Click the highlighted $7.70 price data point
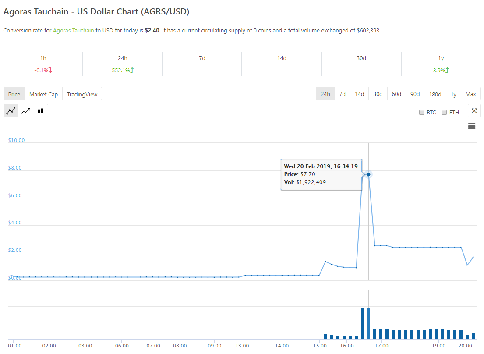The image size is (484, 354). pyautogui.click(x=368, y=174)
